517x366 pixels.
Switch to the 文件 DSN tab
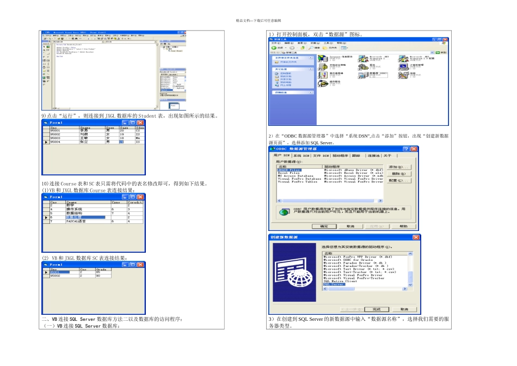pos(321,155)
